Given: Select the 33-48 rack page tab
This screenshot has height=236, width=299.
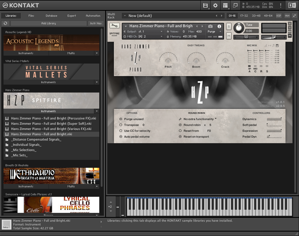Looking at the screenshot, I should pos(256,16).
